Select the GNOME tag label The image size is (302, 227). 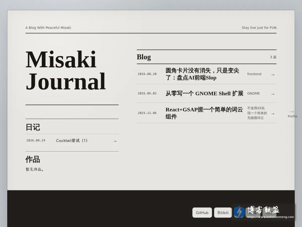[253, 93]
